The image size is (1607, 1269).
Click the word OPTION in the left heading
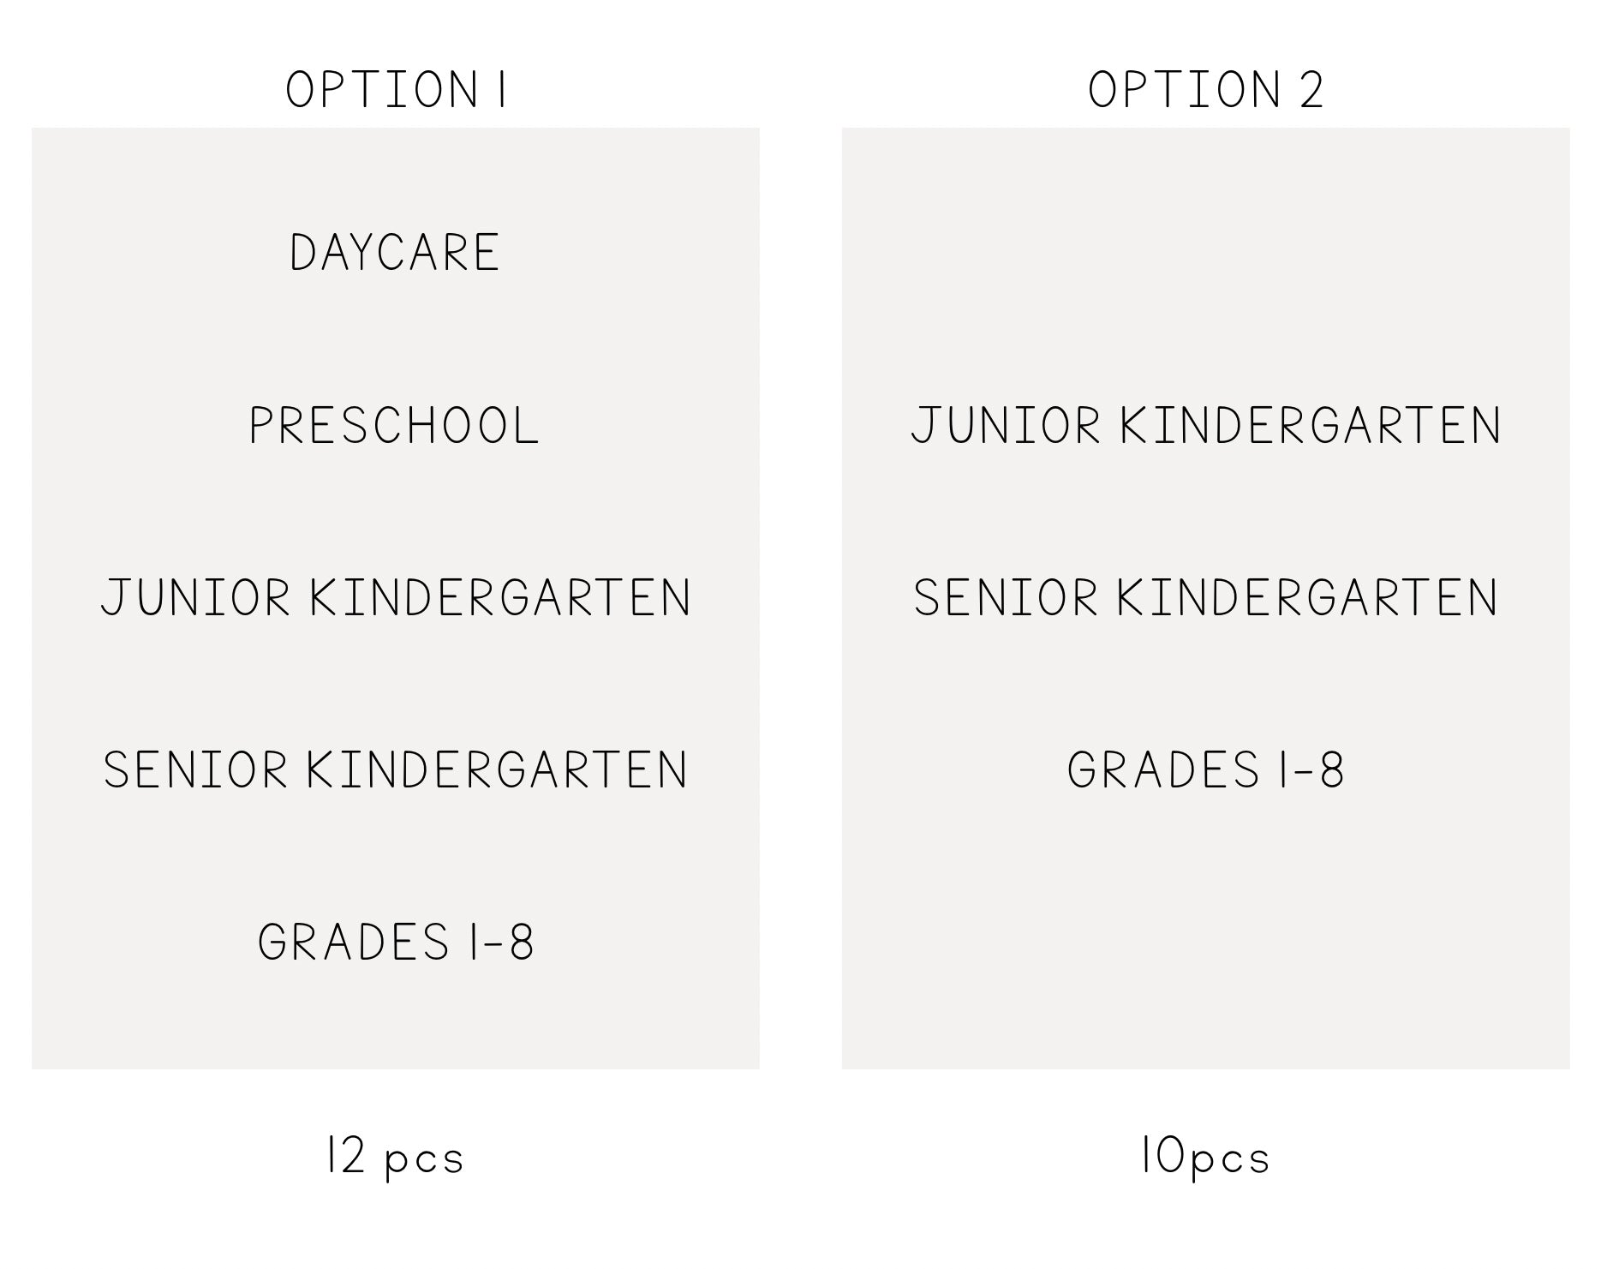pos(381,90)
